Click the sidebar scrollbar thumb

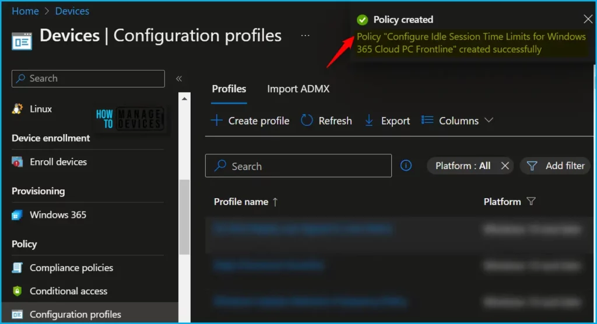click(x=184, y=217)
